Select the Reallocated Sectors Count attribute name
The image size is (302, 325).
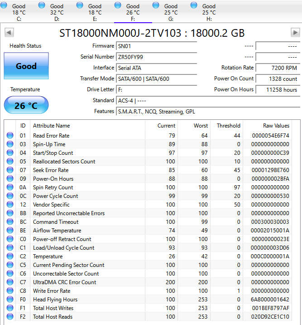point(64,161)
